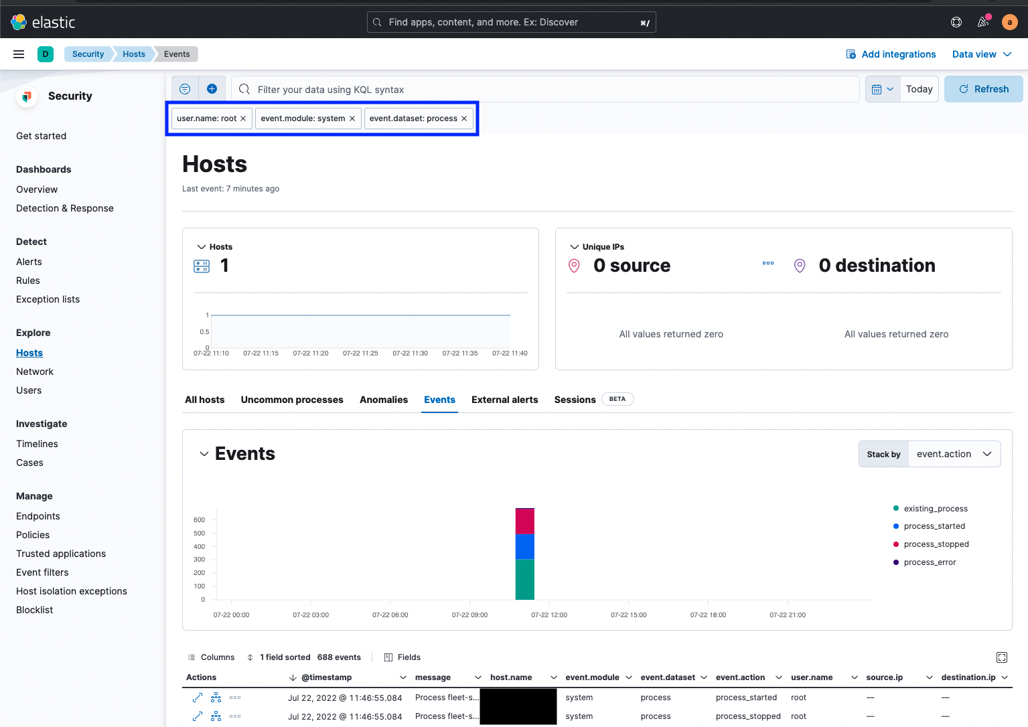
Task: Open the newsfeed notifications icon
Action: click(x=983, y=22)
